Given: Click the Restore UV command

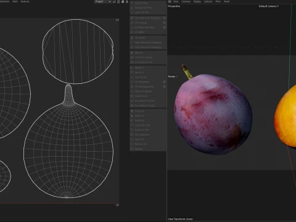Looking at the screenshot, I should [x=148, y=144].
